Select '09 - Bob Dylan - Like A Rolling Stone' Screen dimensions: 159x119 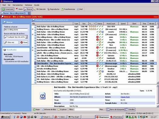pyautogui.click(x=94, y=79)
